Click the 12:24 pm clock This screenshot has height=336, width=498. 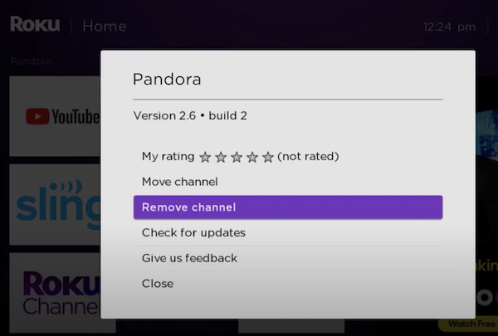449,27
